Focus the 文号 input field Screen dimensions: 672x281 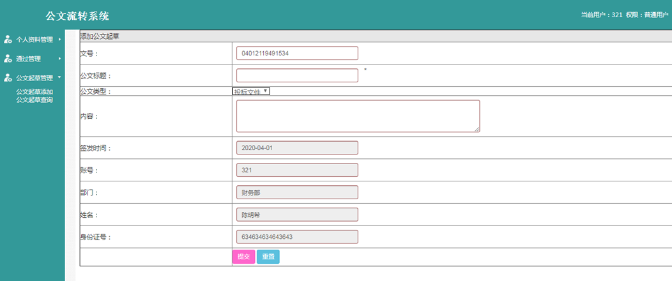coord(297,53)
